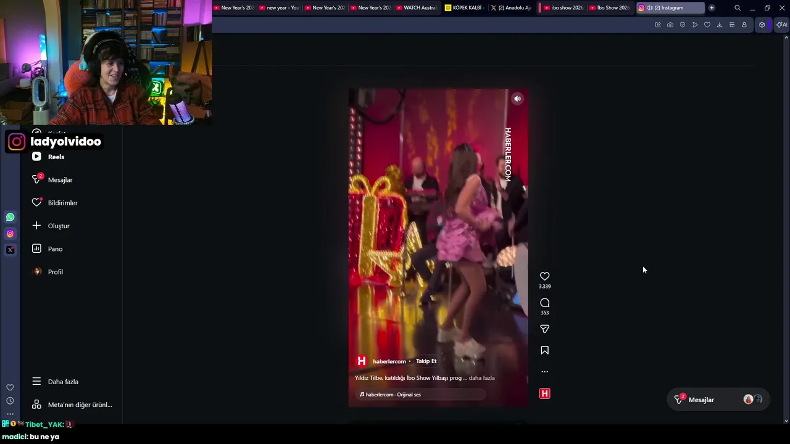The width and height of the screenshot is (790, 444).
Task: Click Oluştur to create a post
Action: [59, 226]
